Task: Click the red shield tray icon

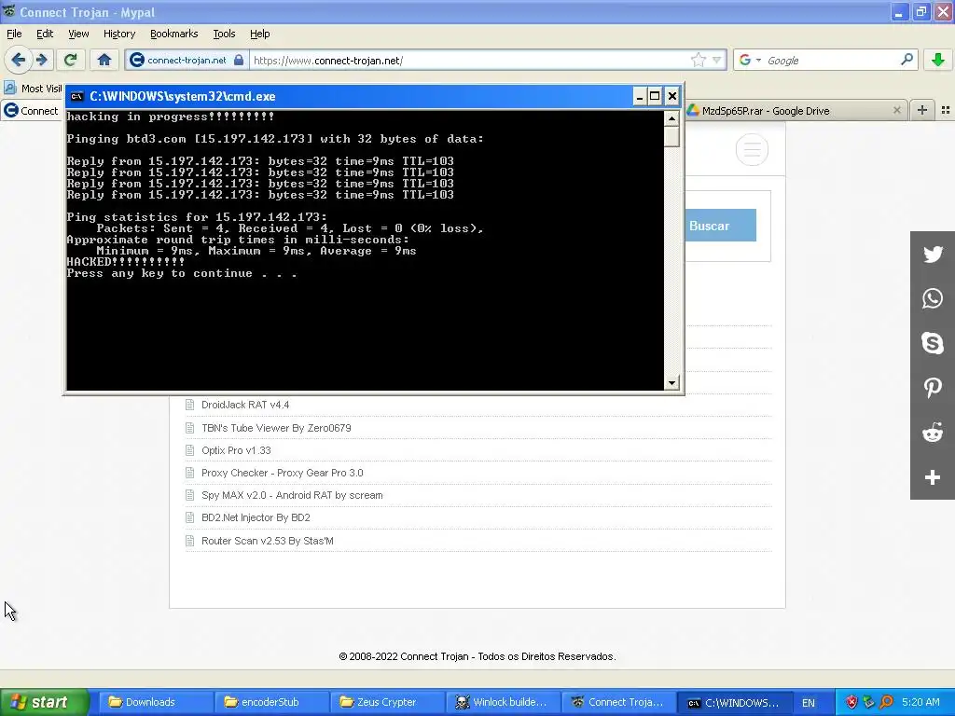Action: point(851,702)
